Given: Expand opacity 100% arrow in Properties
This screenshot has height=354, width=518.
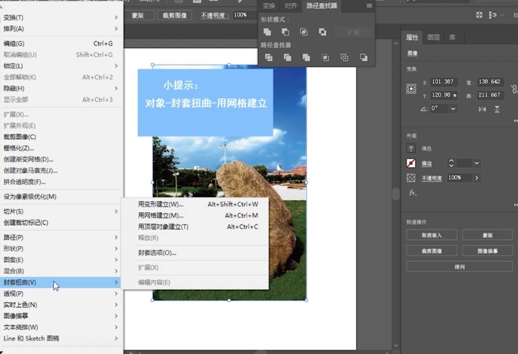Looking at the screenshot, I should (477, 178).
